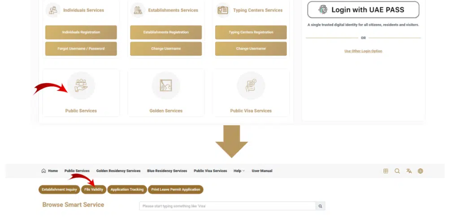Click the Establishments Services heading text
This screenshot has width=459, height=220.
click(x=173, y=10)
